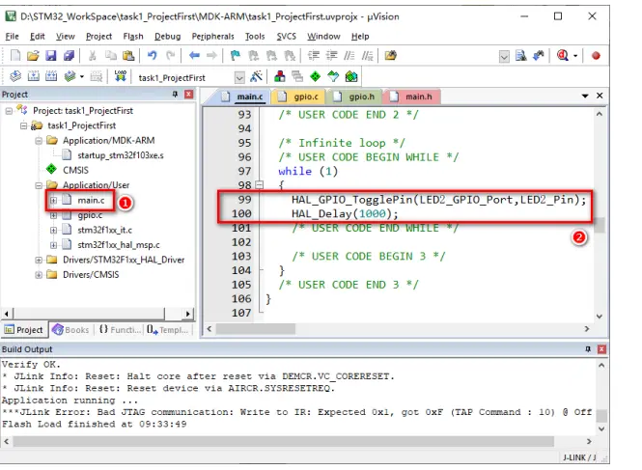Select main.c in project tree

[x=90, y=201]
